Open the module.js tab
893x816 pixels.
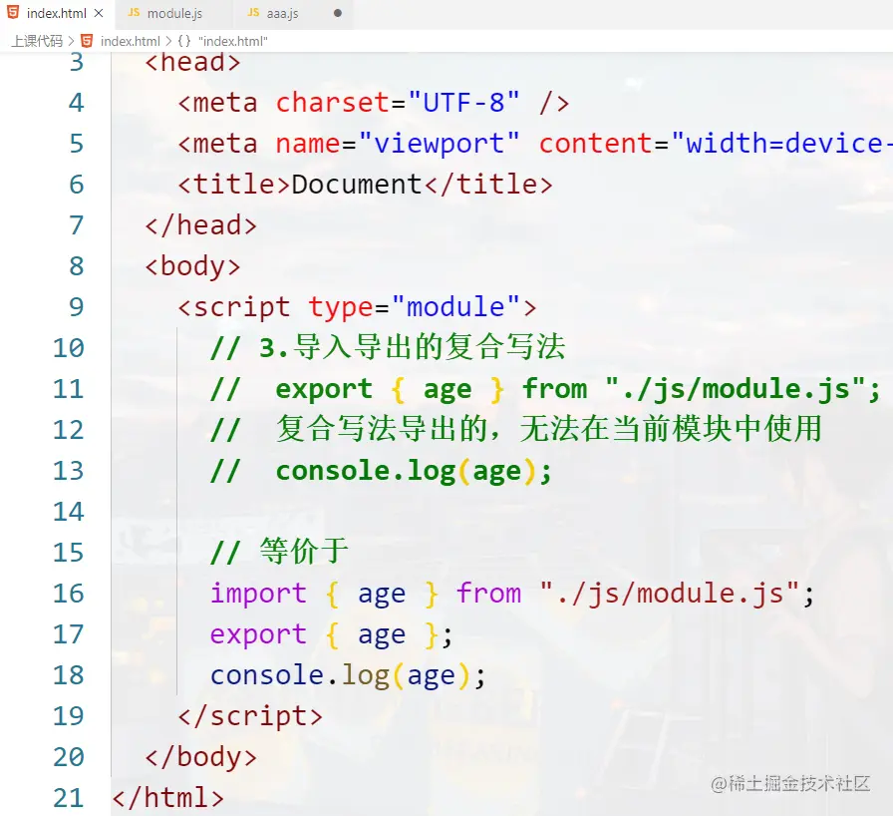point(174,13)
